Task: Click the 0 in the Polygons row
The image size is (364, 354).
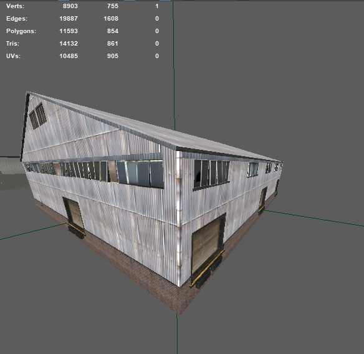Action: point(157,31)
